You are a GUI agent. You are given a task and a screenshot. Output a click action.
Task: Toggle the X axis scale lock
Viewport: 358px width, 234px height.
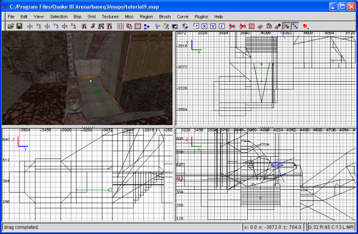tap(204, 26)
